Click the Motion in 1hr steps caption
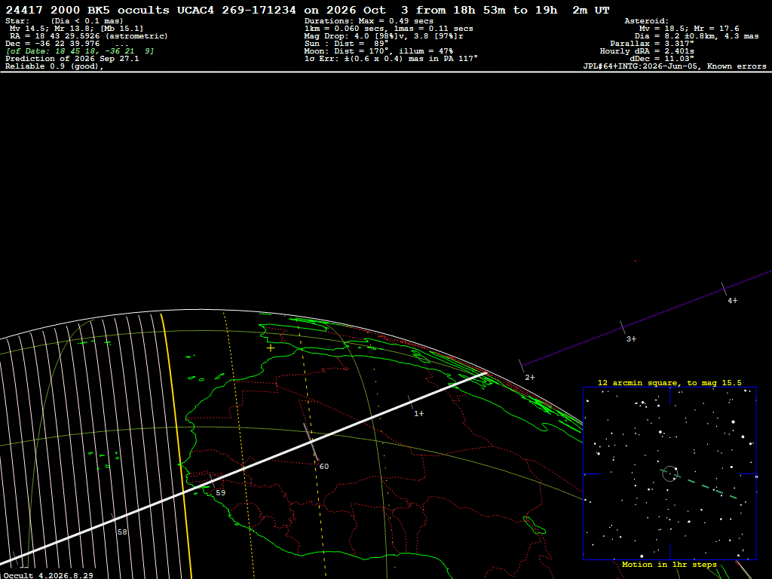 point(669,564)
